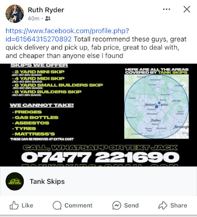This screenshot has height=217, width=197.
Task: Click the Comment label
Action: click(79, 205)
